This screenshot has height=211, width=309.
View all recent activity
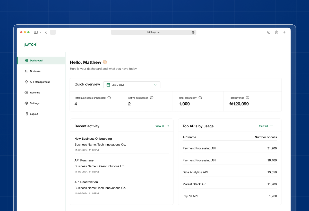coord(162,126)
